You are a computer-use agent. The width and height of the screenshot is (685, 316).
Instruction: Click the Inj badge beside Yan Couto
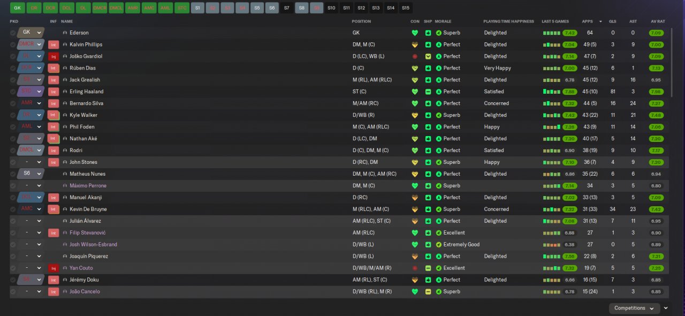pos(53,268)
